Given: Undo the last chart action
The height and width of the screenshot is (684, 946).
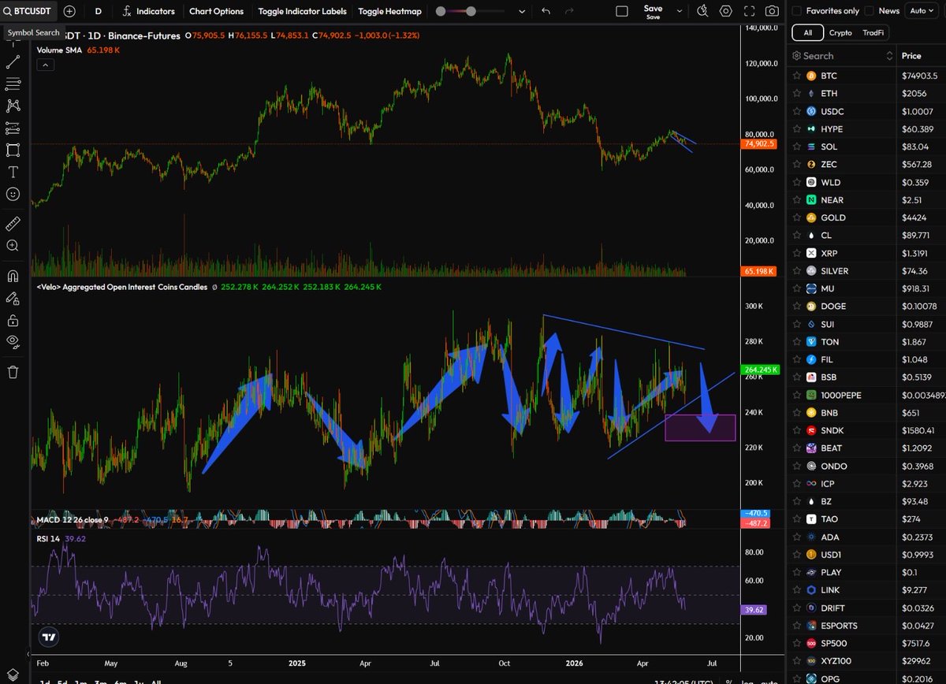Looking at the screenshot, I should pos(546,11).
